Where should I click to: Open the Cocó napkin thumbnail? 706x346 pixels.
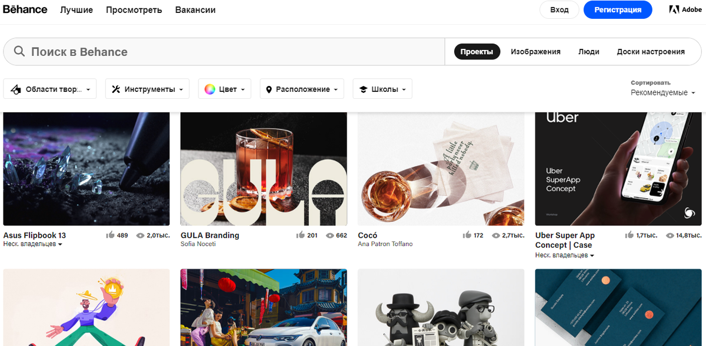click(441, 169)
